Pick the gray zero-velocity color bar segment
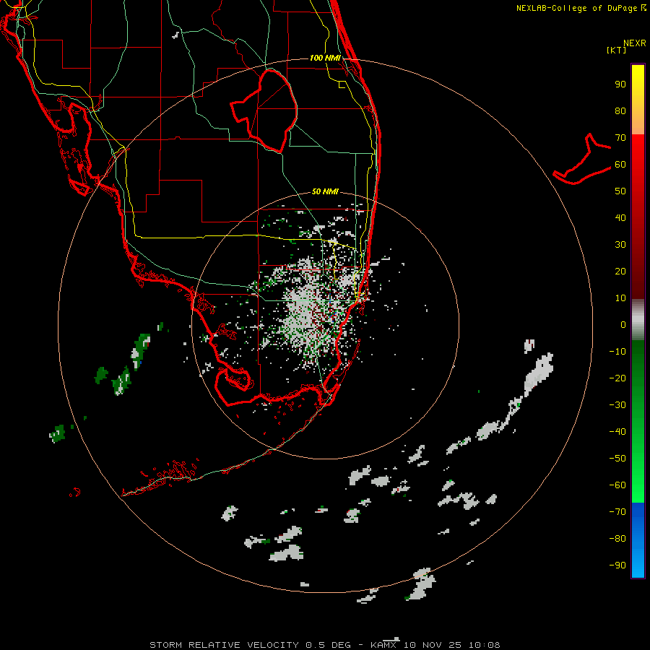650x650 pixels. point(638,319)
